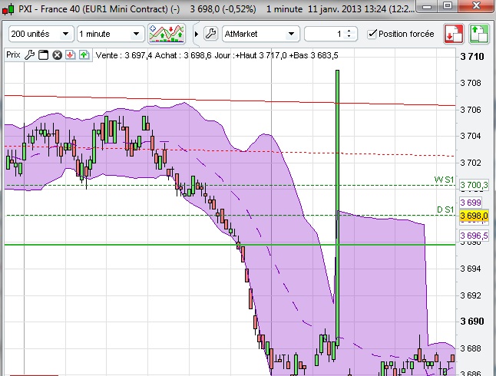Open order settings wrench icon
The height and width of the screenshot is (376, 496).
pos(210,34)
